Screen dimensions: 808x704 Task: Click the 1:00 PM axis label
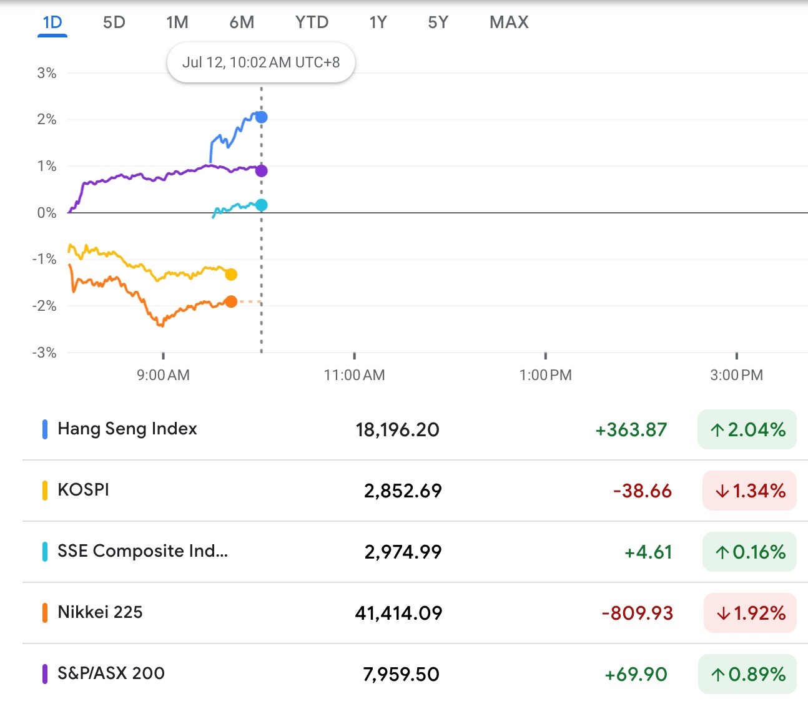[x=546, y=375]
